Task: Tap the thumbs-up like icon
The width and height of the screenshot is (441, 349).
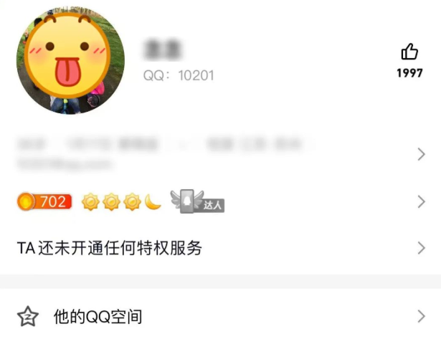Action: (409, 52)
